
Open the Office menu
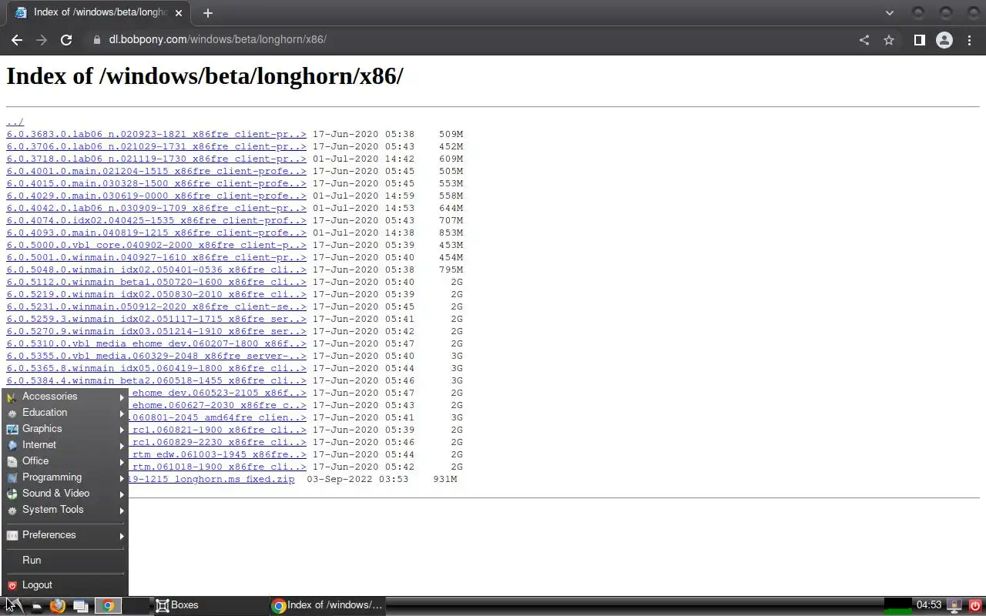(x=65, y=461)
